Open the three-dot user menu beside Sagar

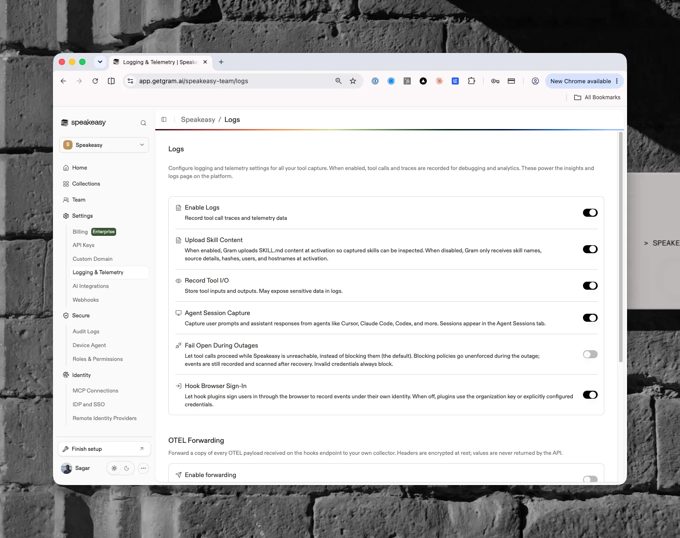click(x=143, y=468)
